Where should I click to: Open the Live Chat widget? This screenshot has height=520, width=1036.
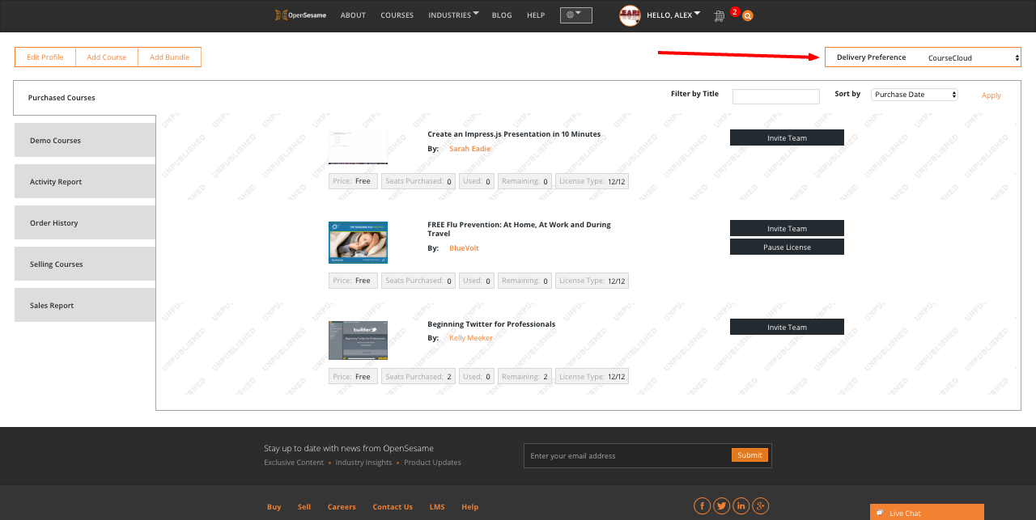coord(927,513)
